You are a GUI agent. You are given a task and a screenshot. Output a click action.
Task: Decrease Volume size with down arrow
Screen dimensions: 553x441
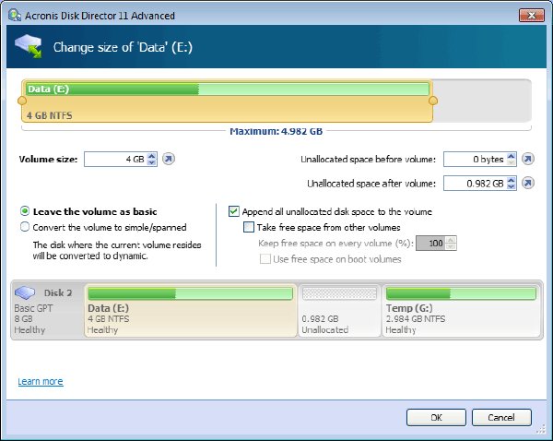tap(152, 162)
